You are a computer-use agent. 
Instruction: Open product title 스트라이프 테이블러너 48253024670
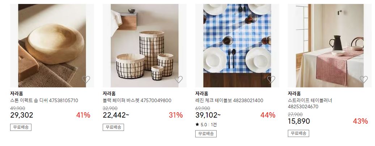pyautogui.click(x=310, y=104)
